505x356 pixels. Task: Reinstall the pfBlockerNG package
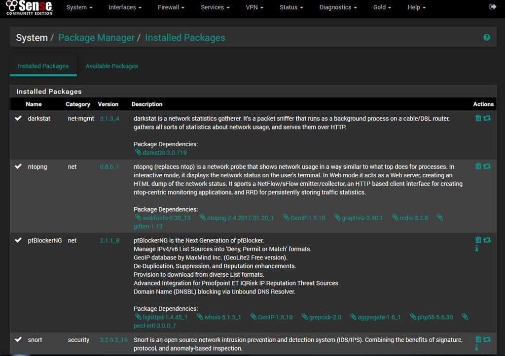(x=487, y=240)
